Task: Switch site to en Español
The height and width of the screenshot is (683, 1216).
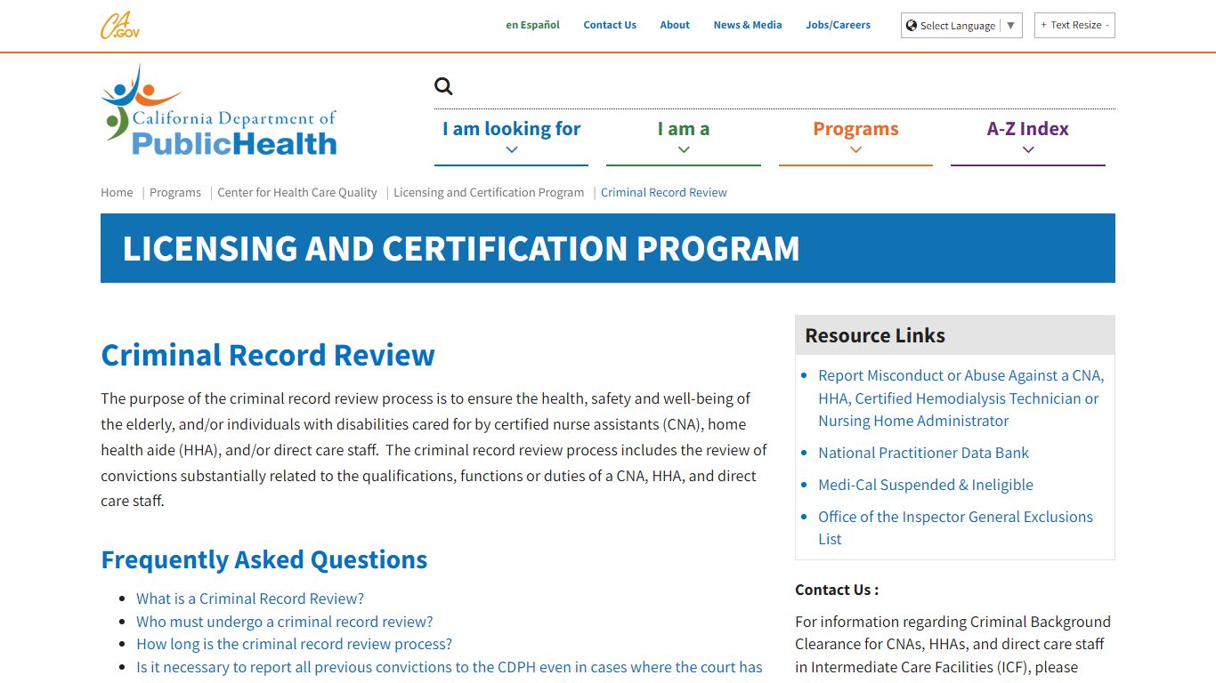Action: tap(532, 25)
